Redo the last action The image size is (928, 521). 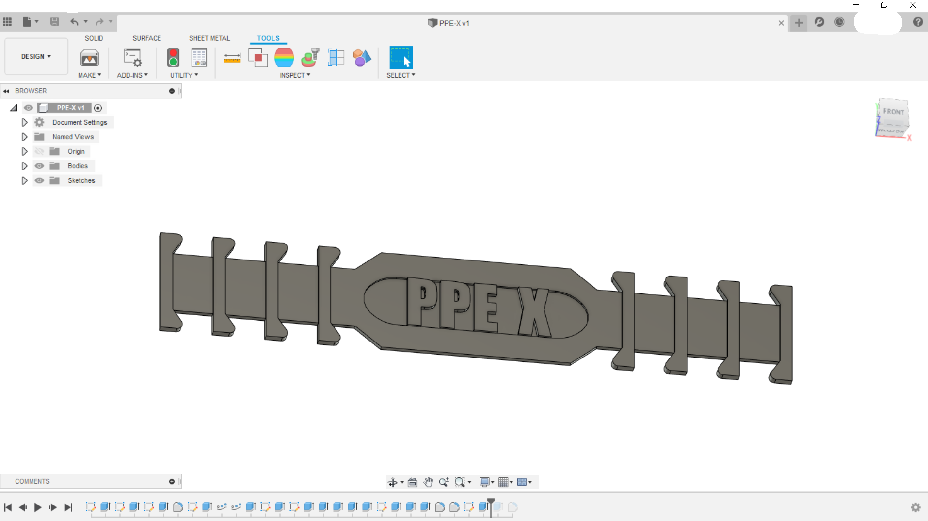click(99, 22)
